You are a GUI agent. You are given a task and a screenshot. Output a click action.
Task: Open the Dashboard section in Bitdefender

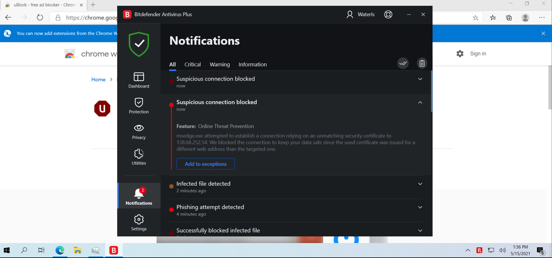(139, 80)
